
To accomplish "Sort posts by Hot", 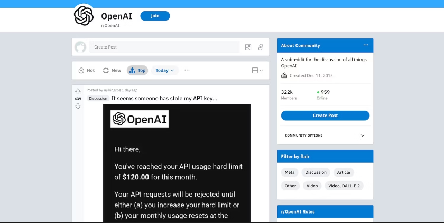I will [87, 70].
